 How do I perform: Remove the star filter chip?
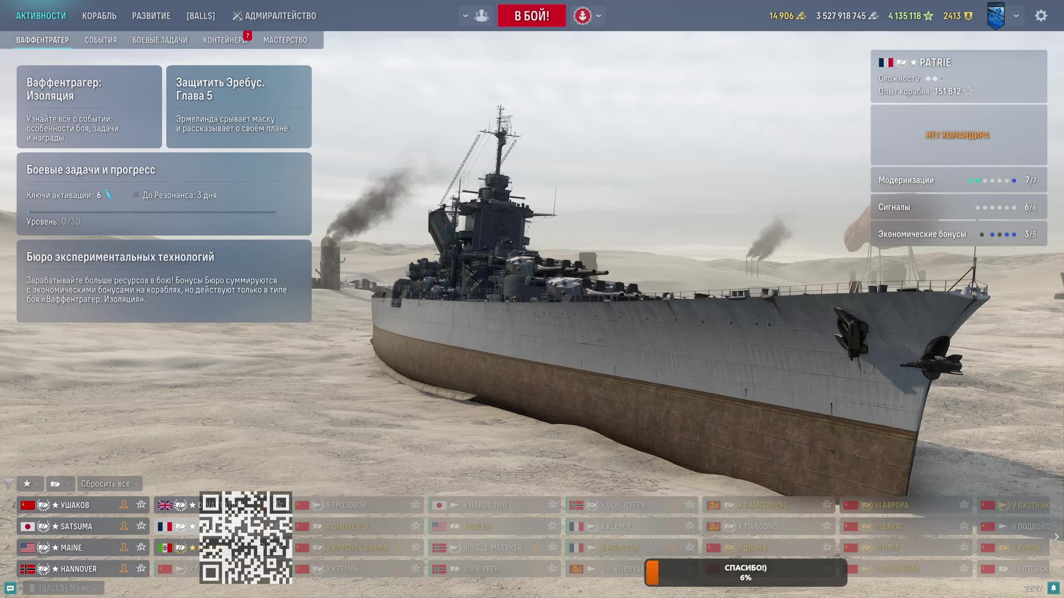37,484
